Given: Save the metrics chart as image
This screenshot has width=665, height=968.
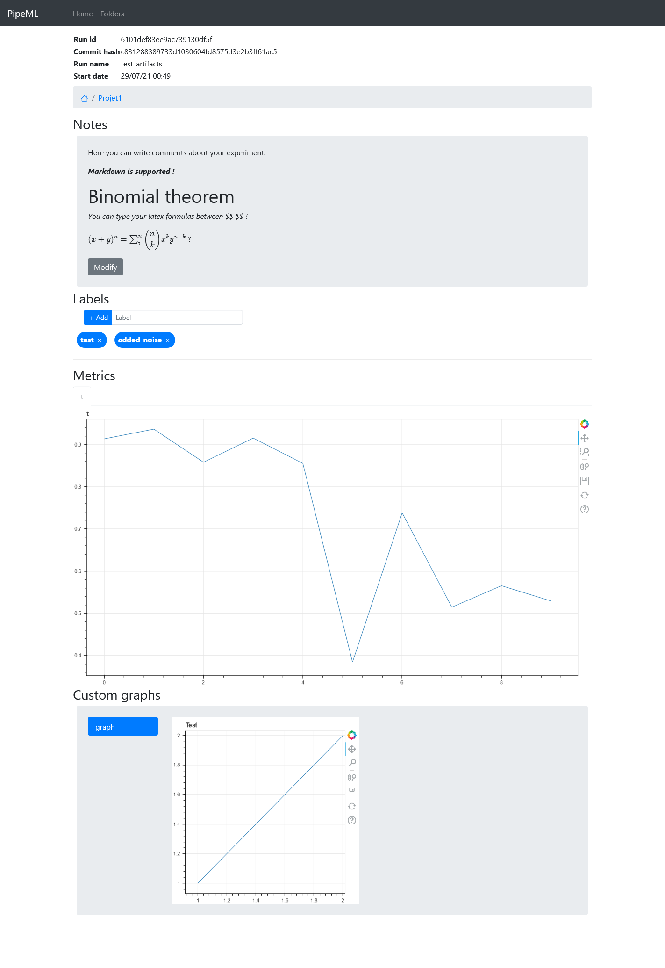Looking at the screenshot, I should pos(584,481).
